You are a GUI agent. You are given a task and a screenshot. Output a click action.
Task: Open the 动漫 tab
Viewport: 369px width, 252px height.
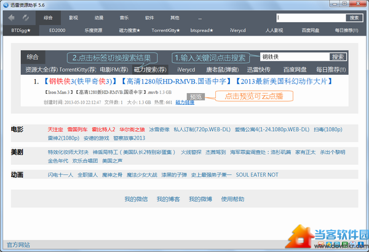(99, 18)
